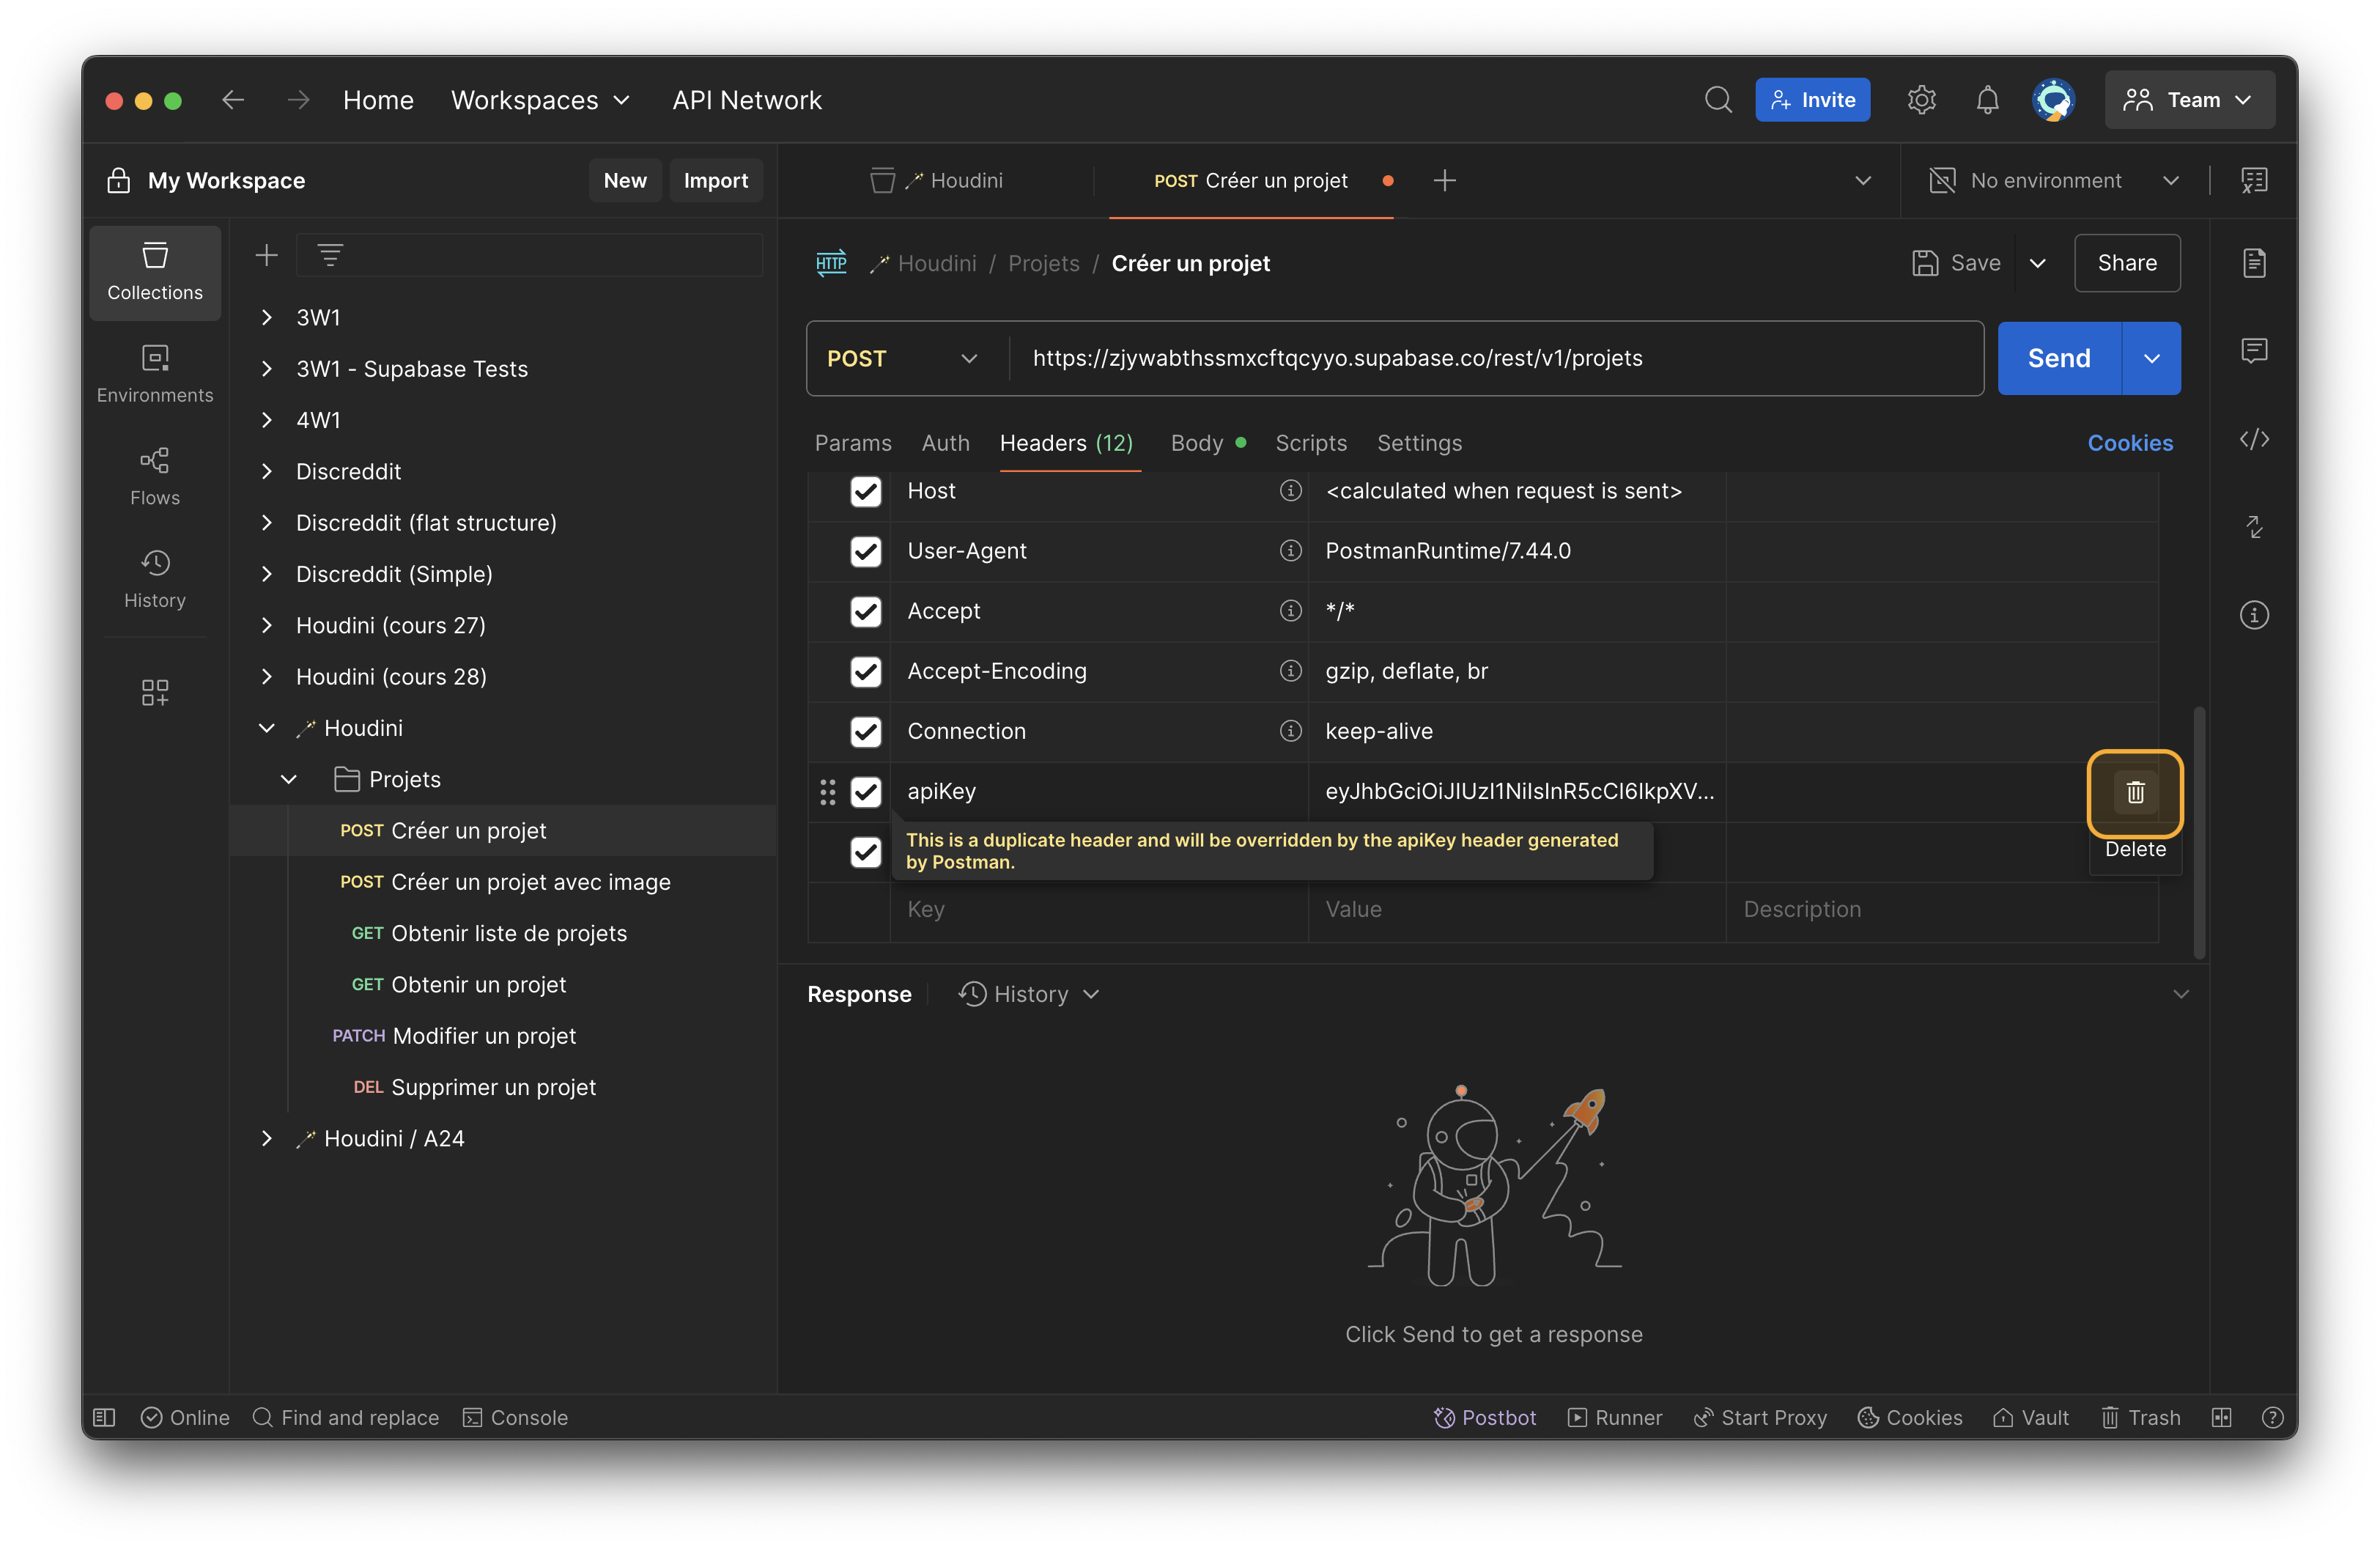This screenshot has width=2380, height=1548.
Task: Click the configure sidebar apps icon
Action: coord(155,692)
